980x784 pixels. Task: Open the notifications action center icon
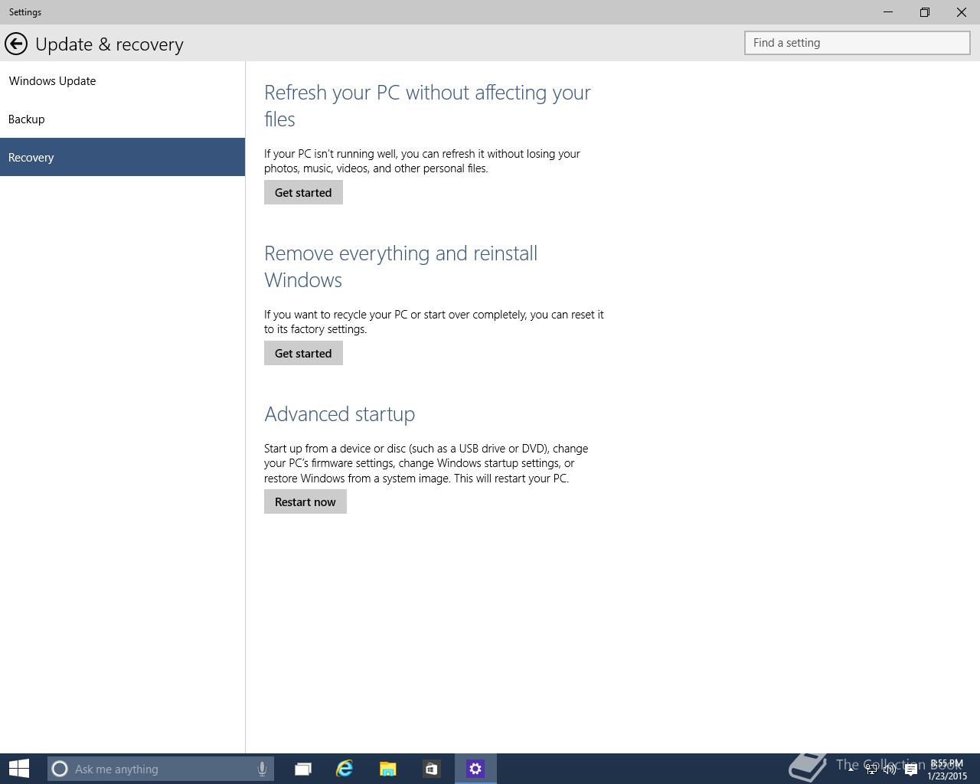(x=910, y=769)
